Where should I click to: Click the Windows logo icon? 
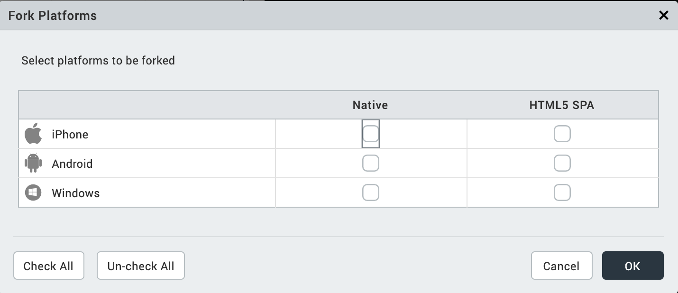(x=33, y=193)
